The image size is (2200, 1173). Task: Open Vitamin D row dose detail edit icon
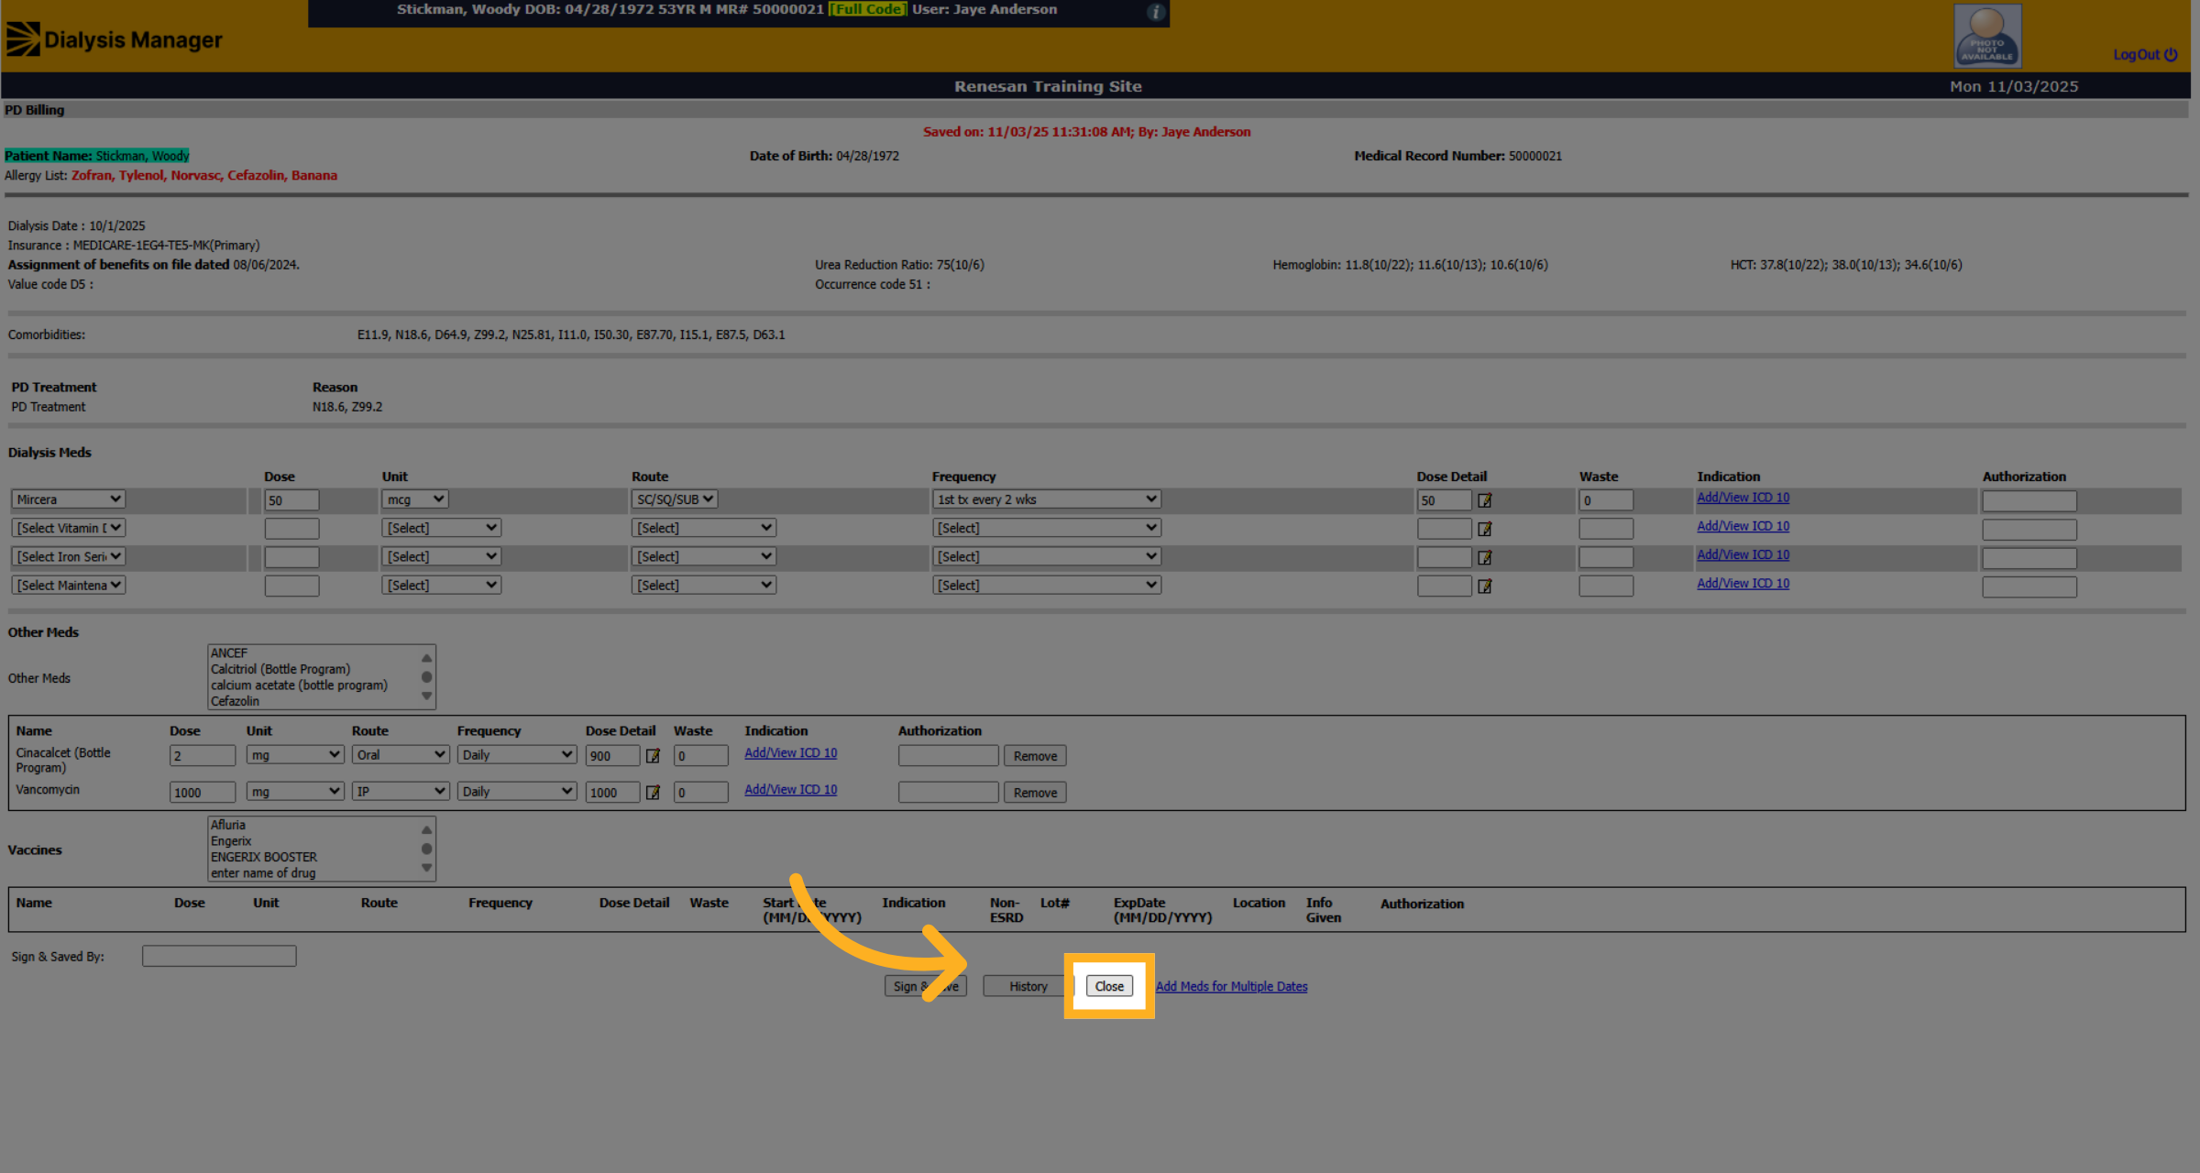1485,529
